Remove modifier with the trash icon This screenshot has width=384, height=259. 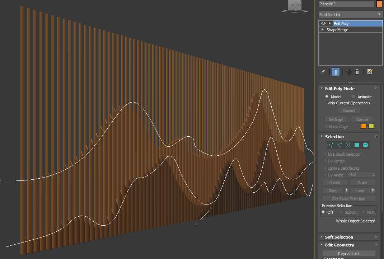[x=357, y=72]
